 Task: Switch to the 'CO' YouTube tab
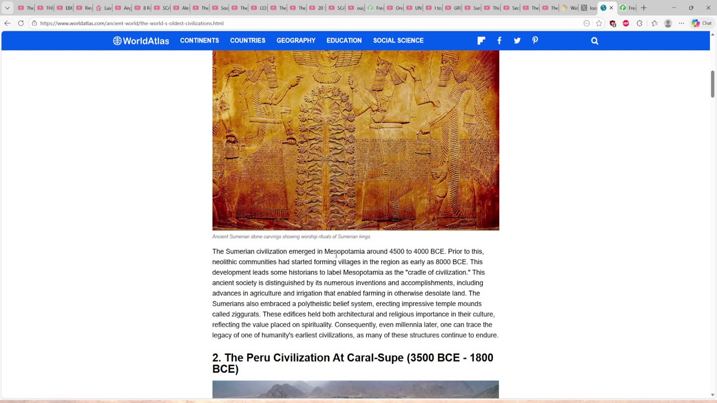[259, 8]
